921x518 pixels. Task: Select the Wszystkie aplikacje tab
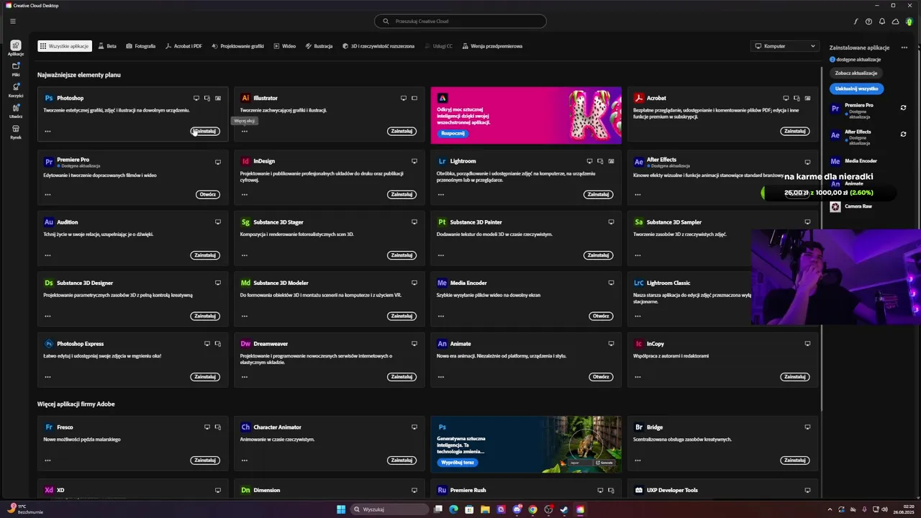(x=65, y=46)
